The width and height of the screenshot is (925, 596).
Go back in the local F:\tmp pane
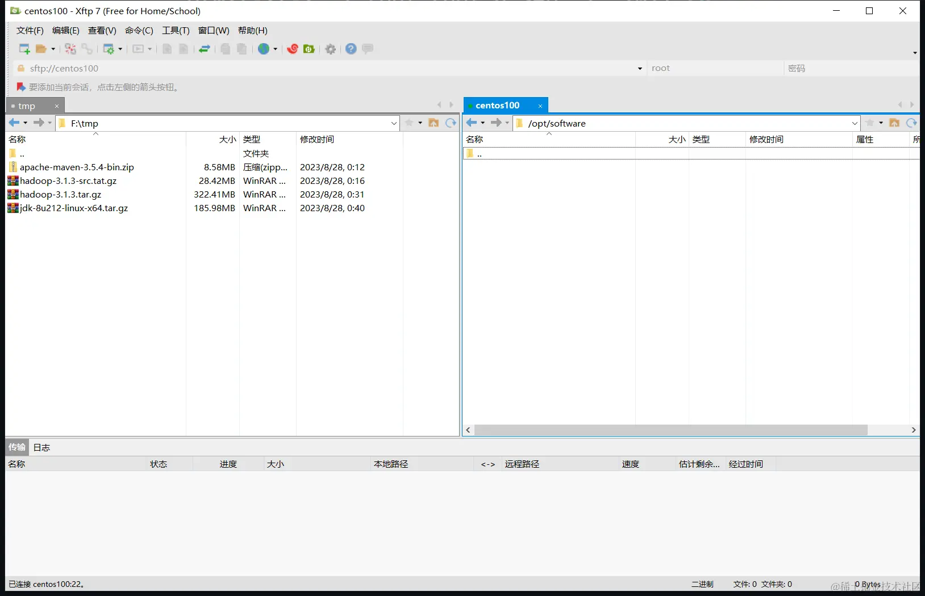(14, 123)
